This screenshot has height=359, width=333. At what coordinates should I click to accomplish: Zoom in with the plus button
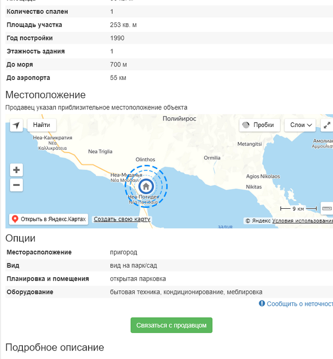click(17, 170)
